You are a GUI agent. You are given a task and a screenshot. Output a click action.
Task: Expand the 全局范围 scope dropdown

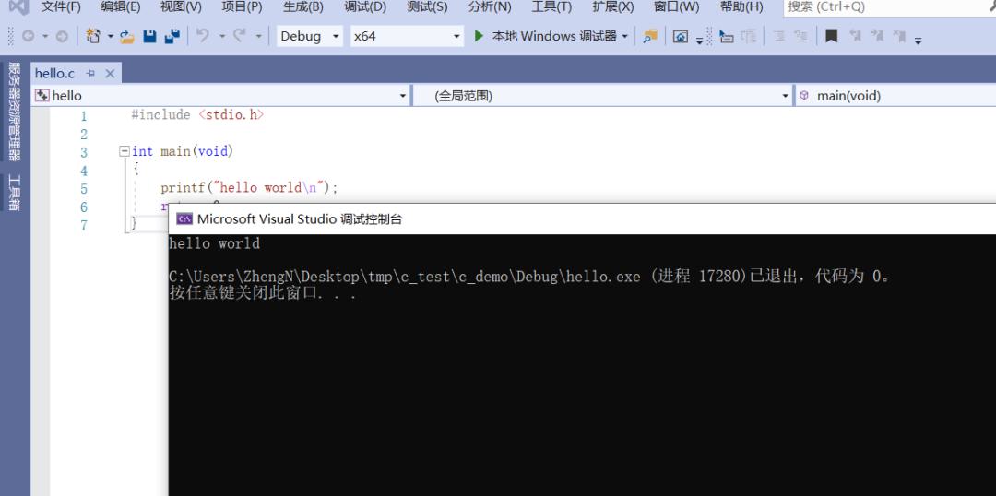tap(785, 96)
